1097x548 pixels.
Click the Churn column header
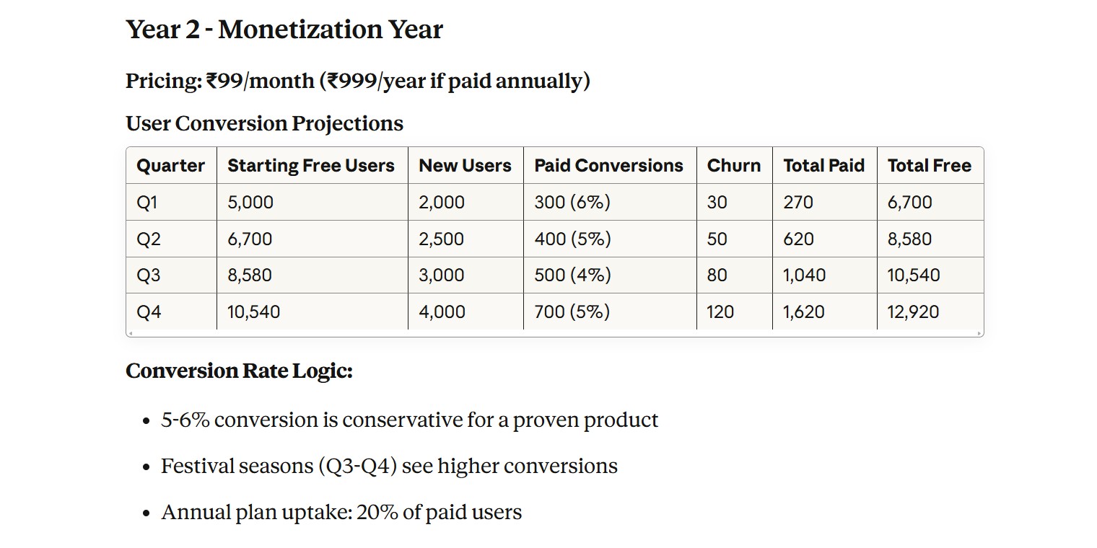tap(733, 166)
